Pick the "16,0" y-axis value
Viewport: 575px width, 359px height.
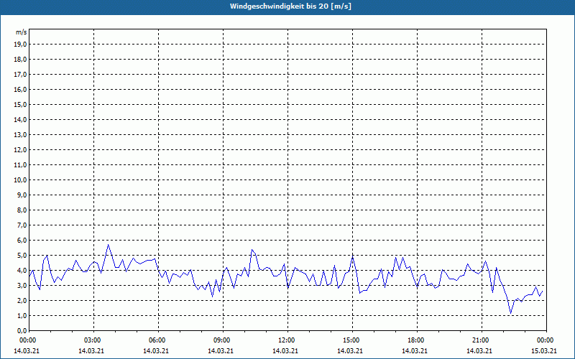(x=20, y=89)
